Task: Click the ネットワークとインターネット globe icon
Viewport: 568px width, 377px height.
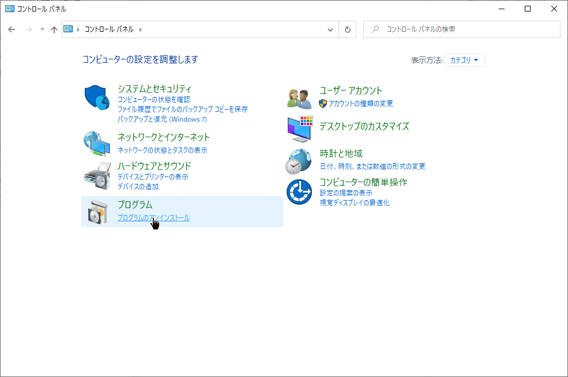Action: coord(97,144)
